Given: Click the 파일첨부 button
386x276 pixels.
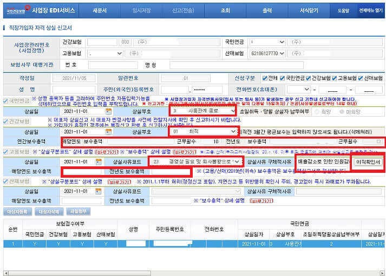Looking at the screenshot, I should click(x=78, y=211).
